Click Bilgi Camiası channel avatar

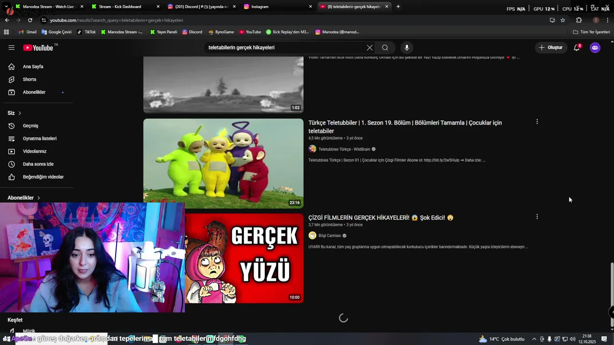tap(312, 235)
